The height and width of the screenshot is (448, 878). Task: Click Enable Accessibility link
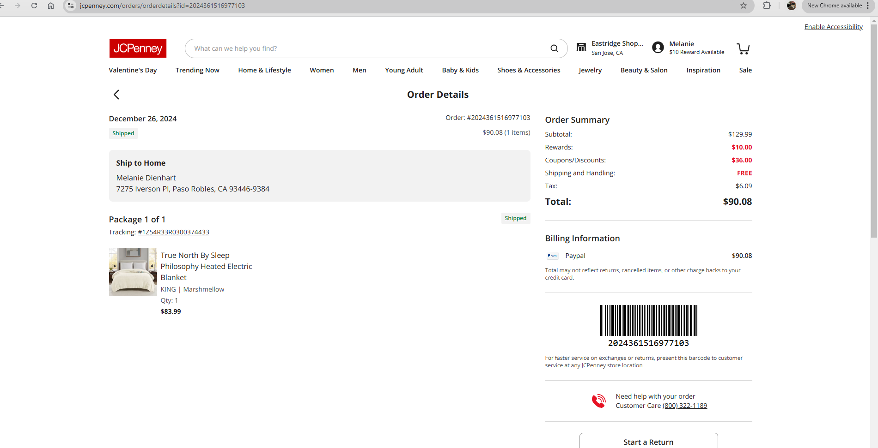(x=834, y=27)
